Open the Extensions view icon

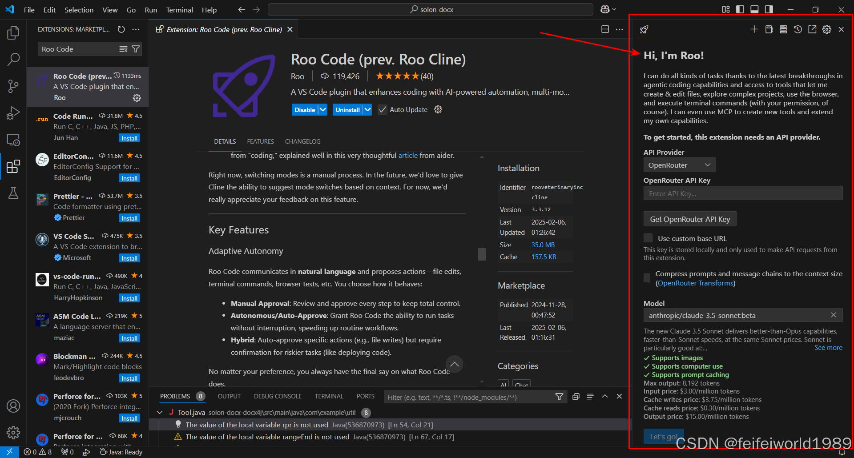[x=13, y=166]
